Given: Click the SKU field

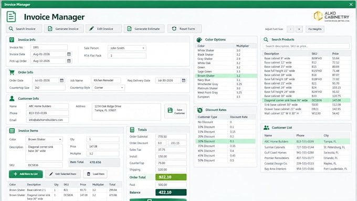Looking at the screenshot, I should point(44,165).
